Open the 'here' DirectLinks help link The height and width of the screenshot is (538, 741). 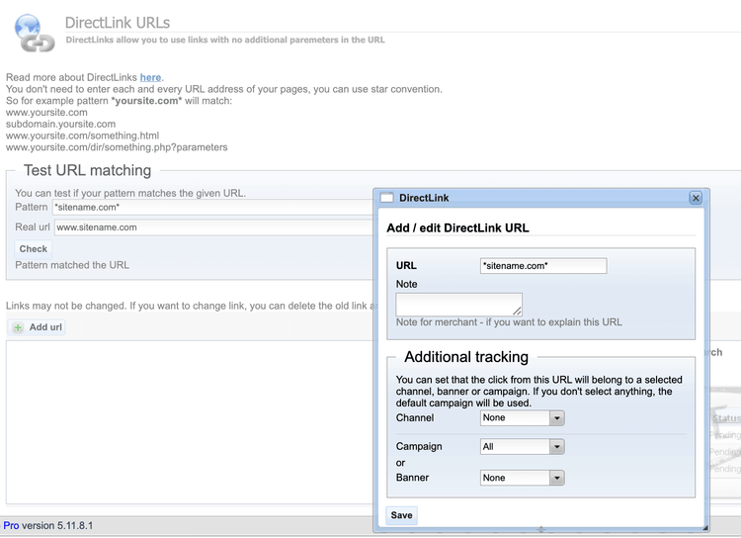(150, 77)
